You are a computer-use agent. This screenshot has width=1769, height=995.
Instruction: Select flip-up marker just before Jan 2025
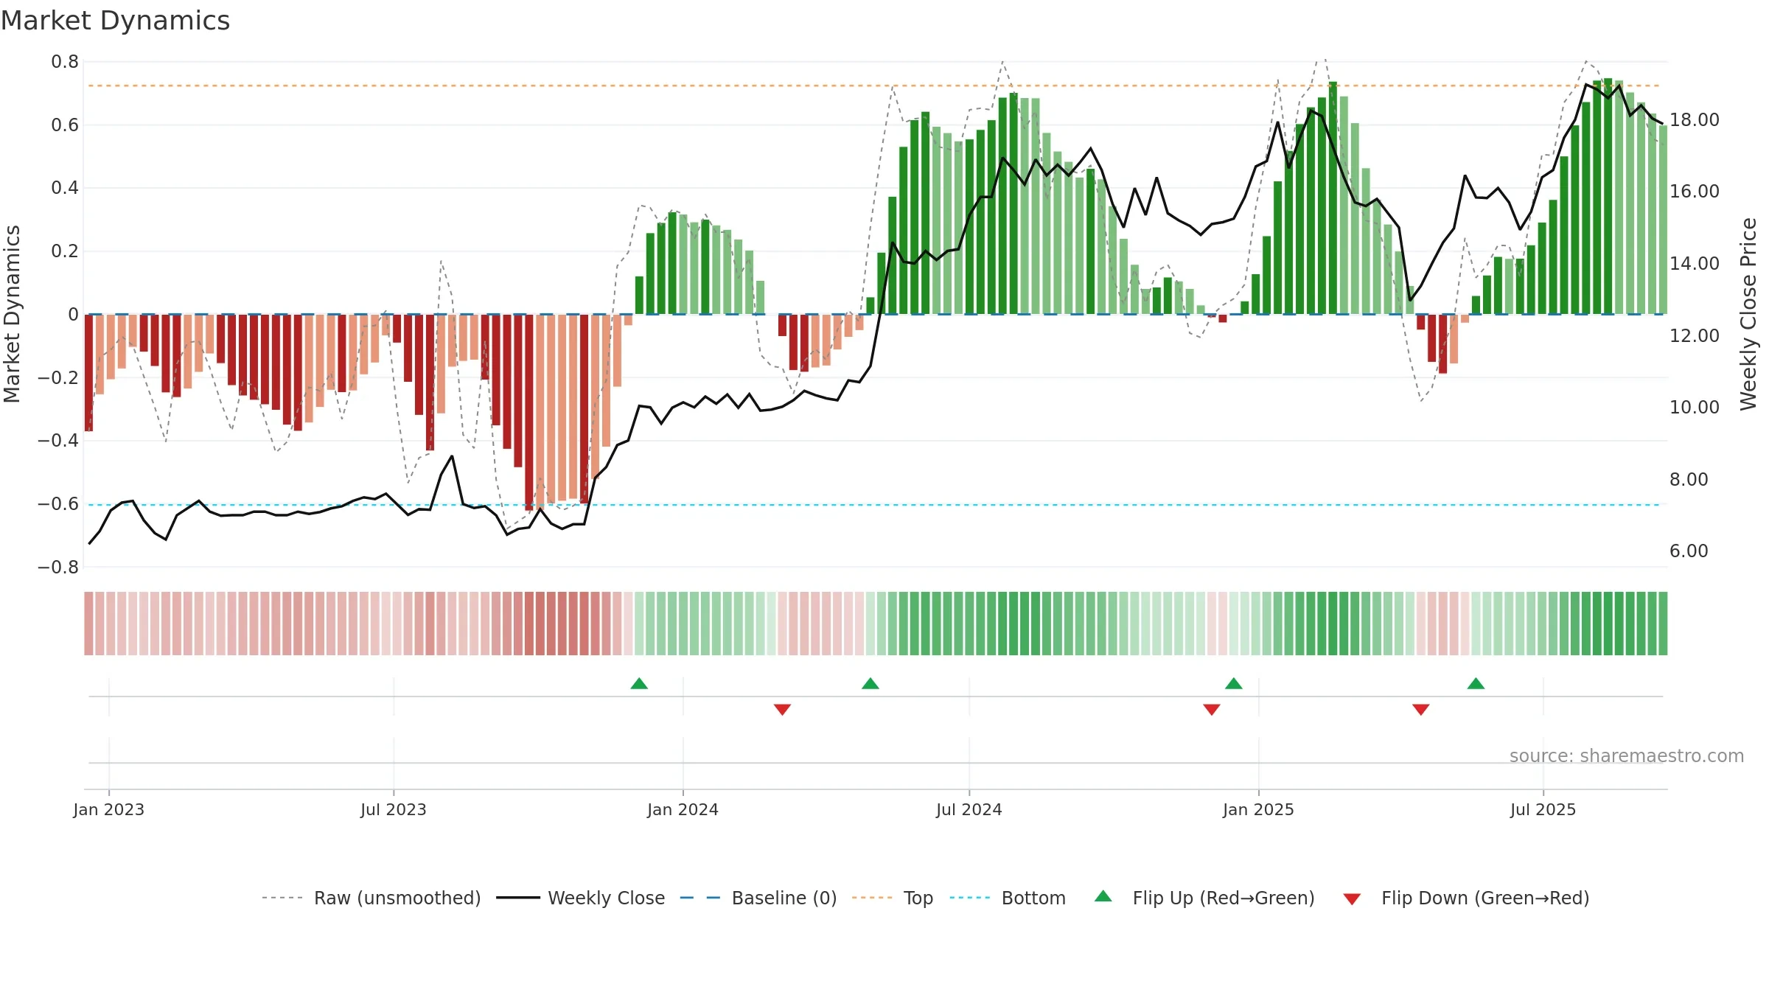[x=1234, y=683]
